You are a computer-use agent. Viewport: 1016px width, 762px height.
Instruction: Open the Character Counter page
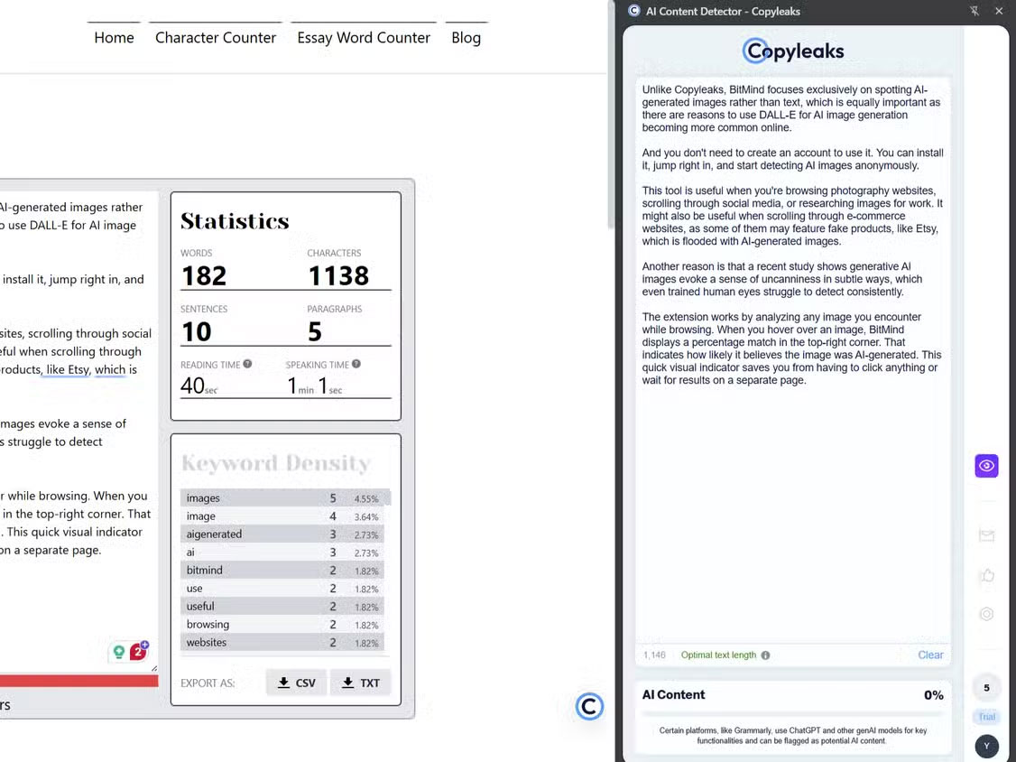[x=216, y=38]
